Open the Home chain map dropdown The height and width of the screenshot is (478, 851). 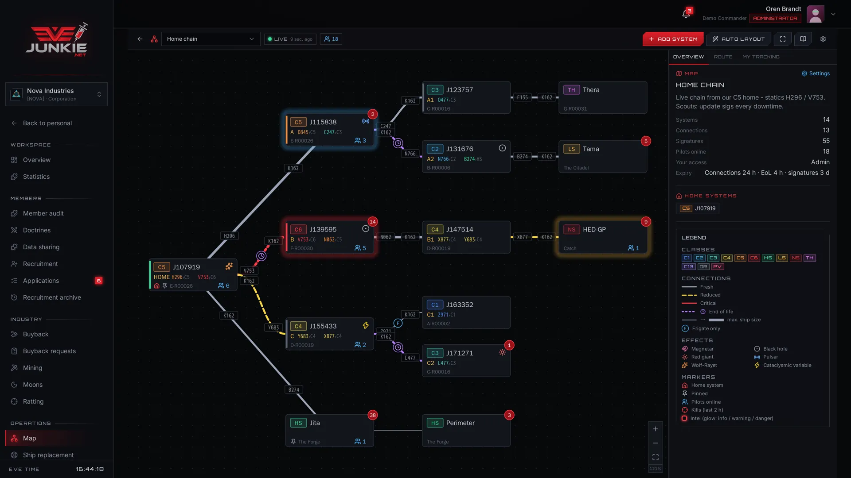211,39
